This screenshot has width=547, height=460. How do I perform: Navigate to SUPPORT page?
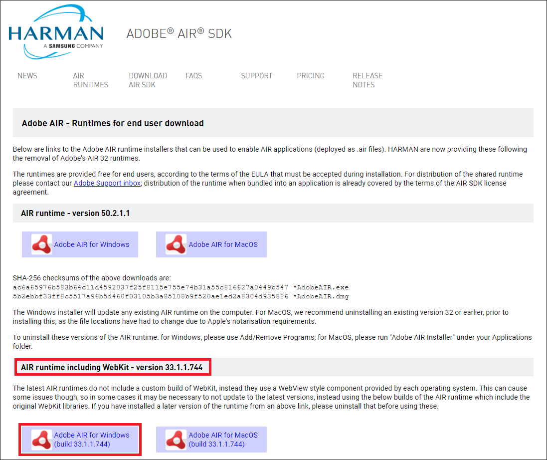256,76
